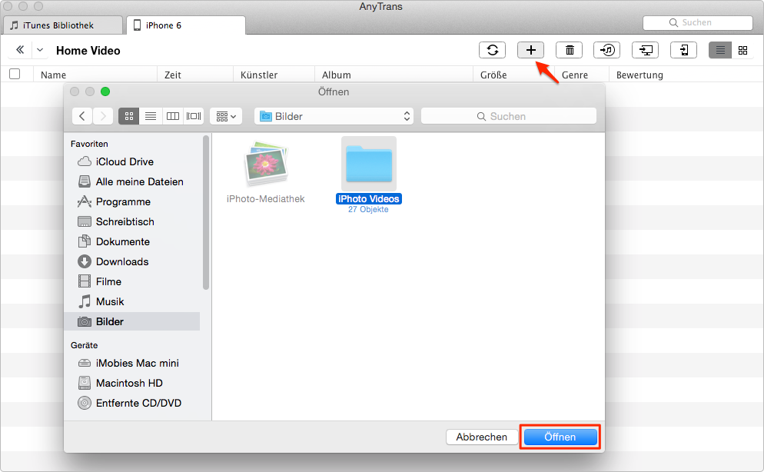The image size is (764, 472).
Task: Tick the select-all checkbox next to Name
Action: [x=15, y=74]
